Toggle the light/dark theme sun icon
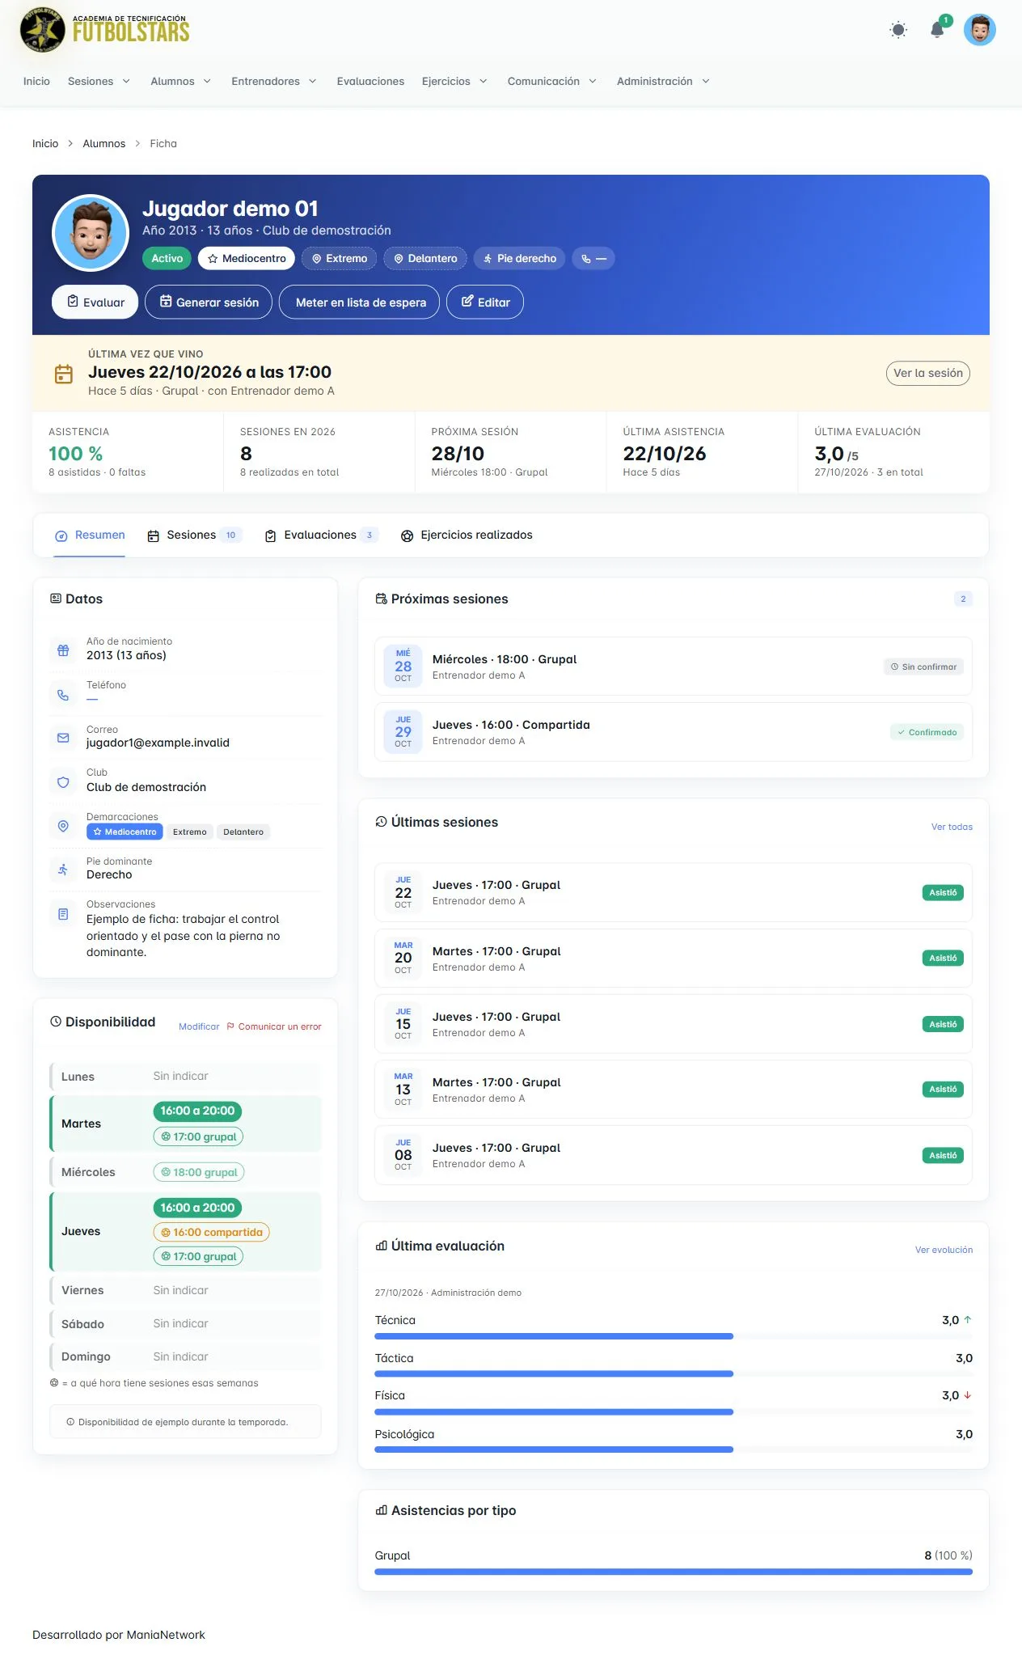 pos(897,30)
